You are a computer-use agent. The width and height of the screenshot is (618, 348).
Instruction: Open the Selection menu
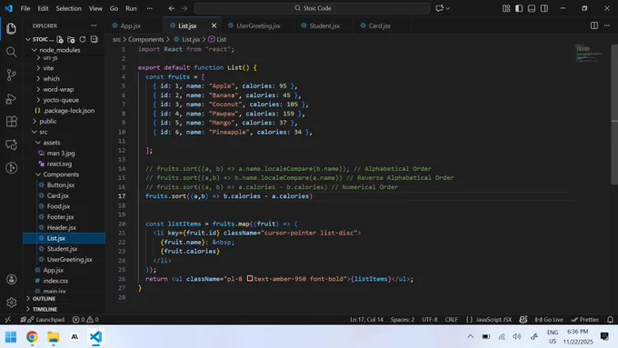tap(68, 8)
